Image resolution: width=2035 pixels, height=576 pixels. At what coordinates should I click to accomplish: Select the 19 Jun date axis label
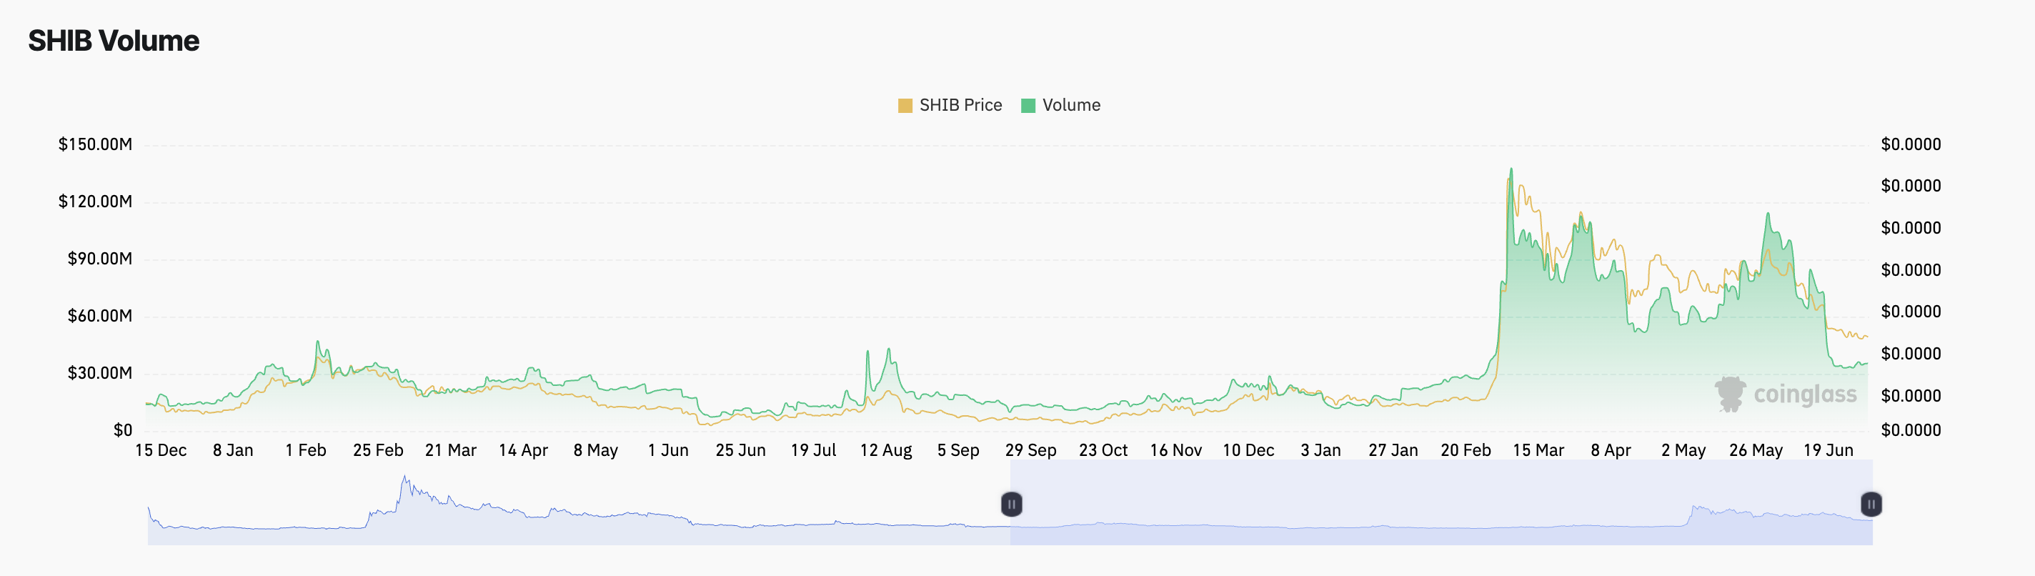click(x=1828, y=450)
